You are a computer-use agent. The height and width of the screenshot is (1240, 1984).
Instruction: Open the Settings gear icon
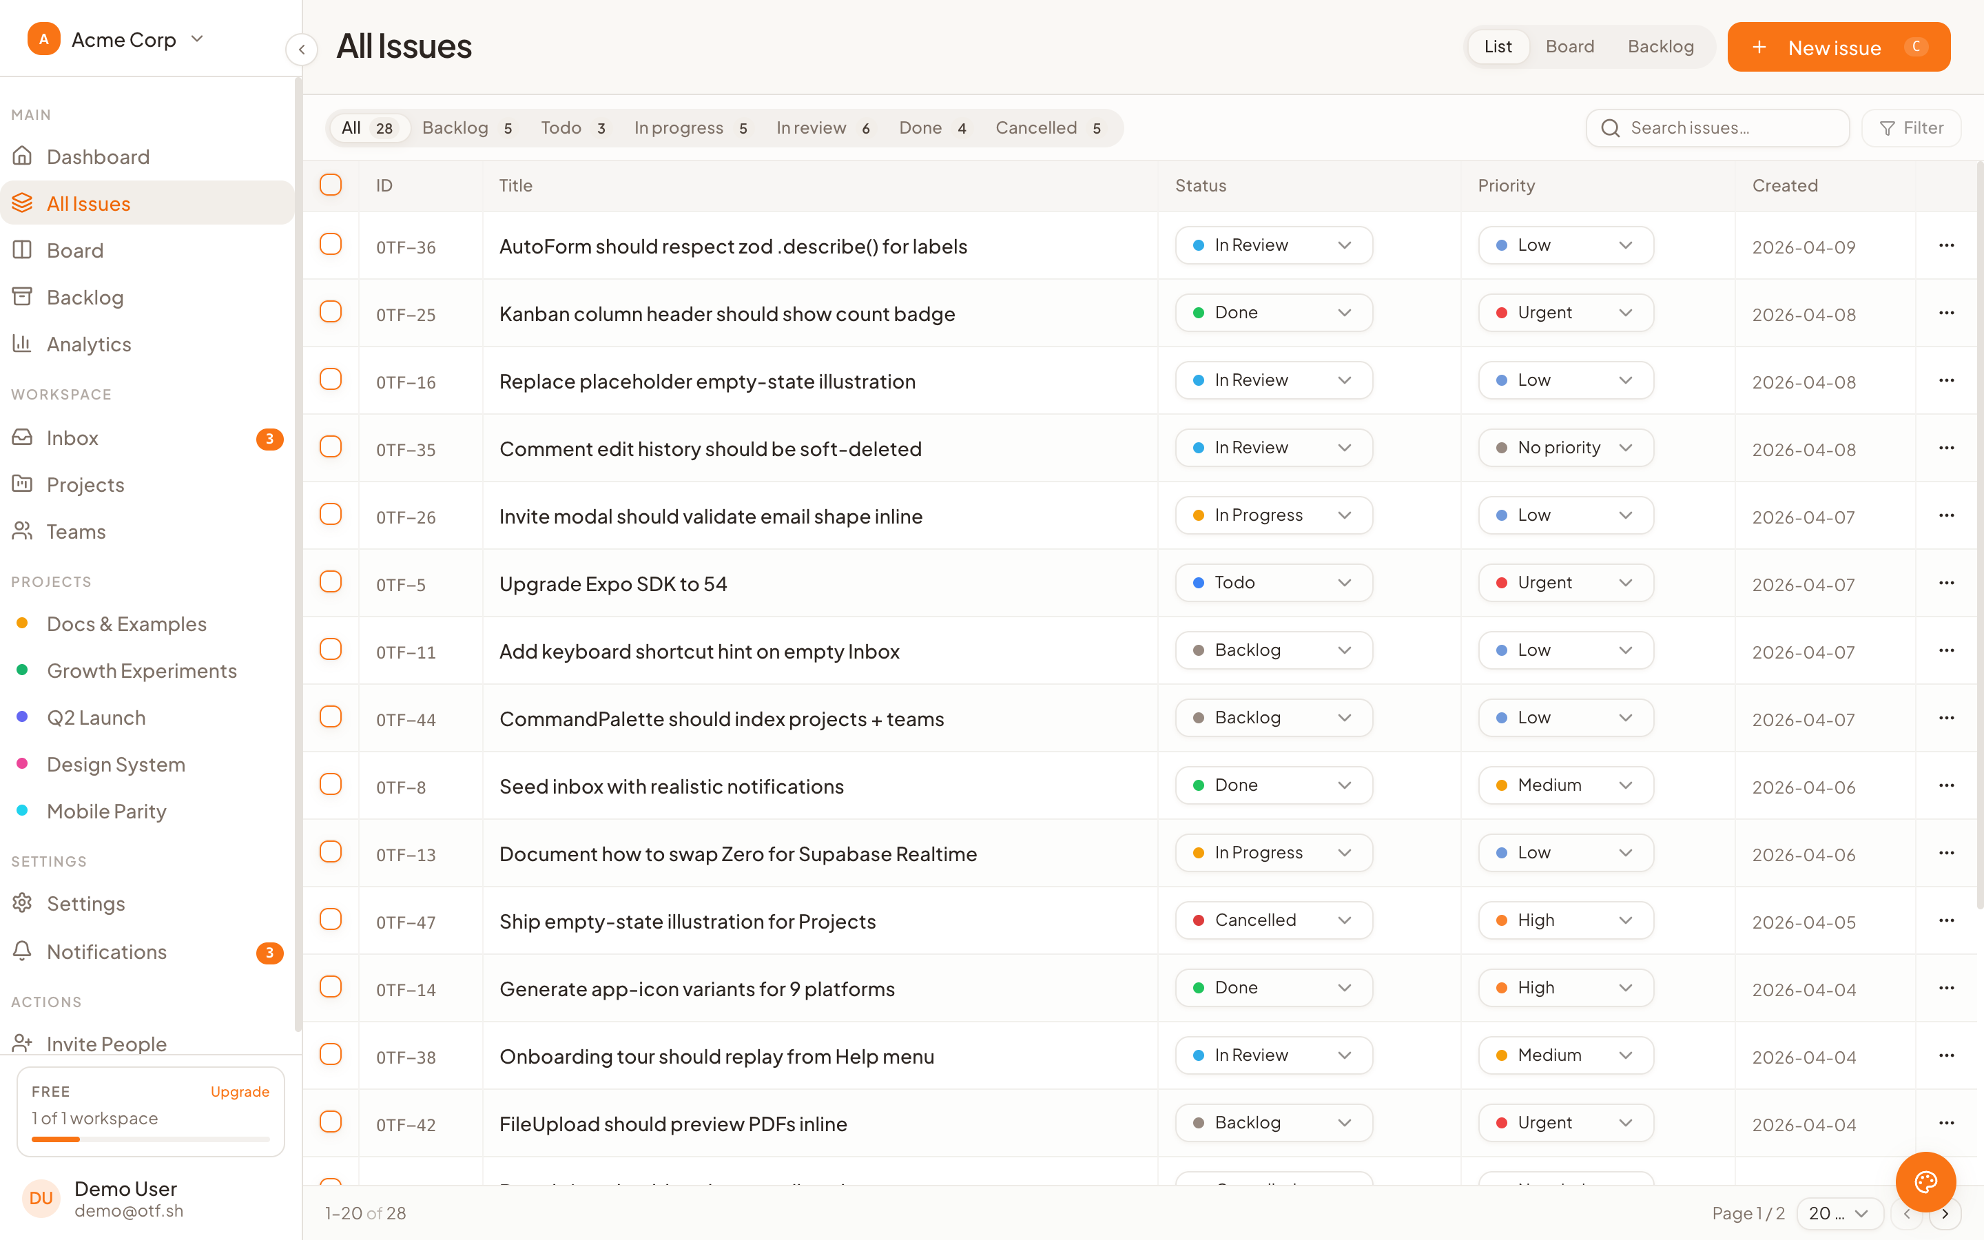(22, 903)
